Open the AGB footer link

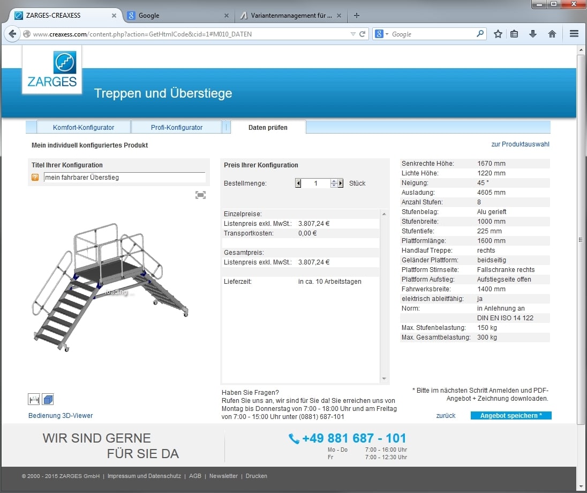[x=195, y=476]
